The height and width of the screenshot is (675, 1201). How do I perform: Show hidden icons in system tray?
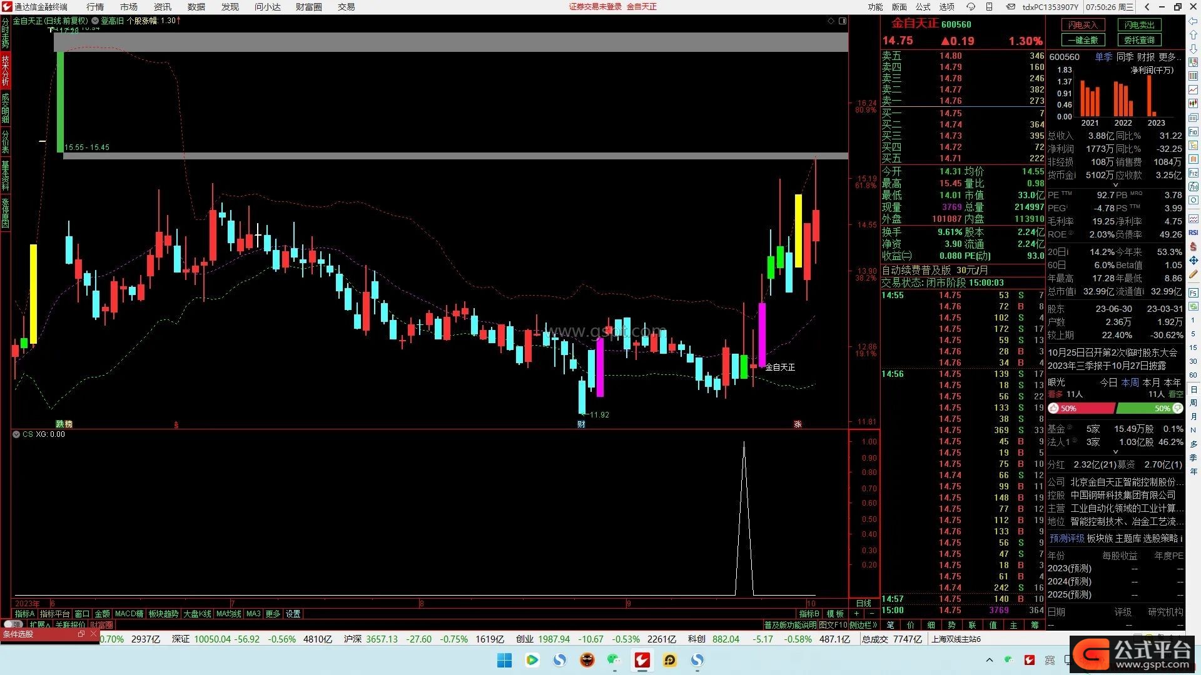point(989,660)
